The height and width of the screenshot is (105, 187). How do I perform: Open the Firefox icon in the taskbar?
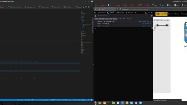click(x=105, y=103)
